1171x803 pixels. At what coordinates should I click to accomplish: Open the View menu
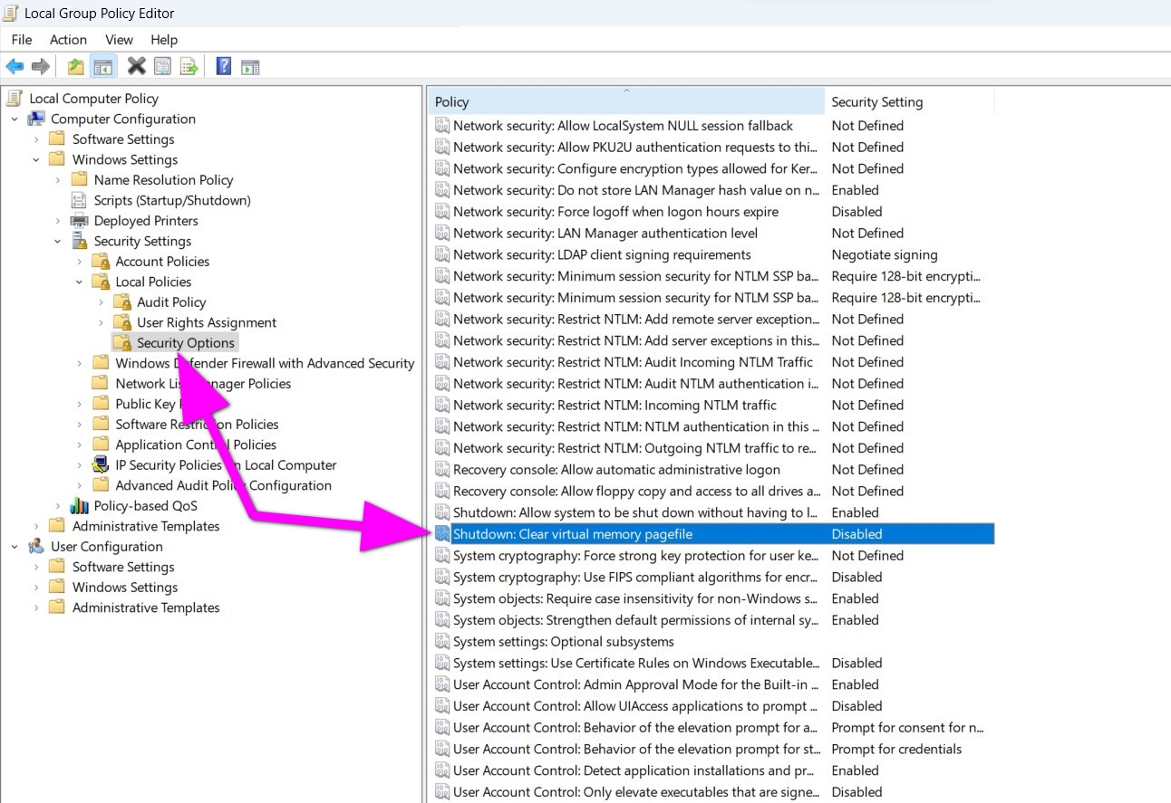coord(119,40)
